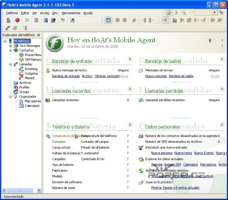Close the Explorador del teléfono panel
This screenshot has width=228, height=200.
click(x=38, y=35)
